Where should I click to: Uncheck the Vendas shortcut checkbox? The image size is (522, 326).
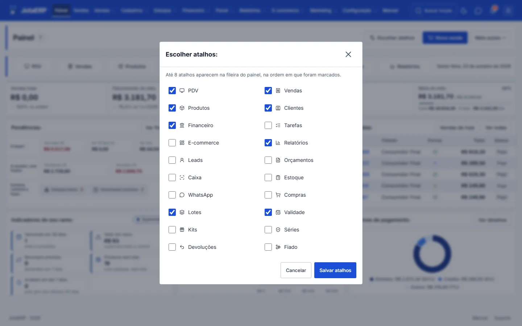click(268, 91)
